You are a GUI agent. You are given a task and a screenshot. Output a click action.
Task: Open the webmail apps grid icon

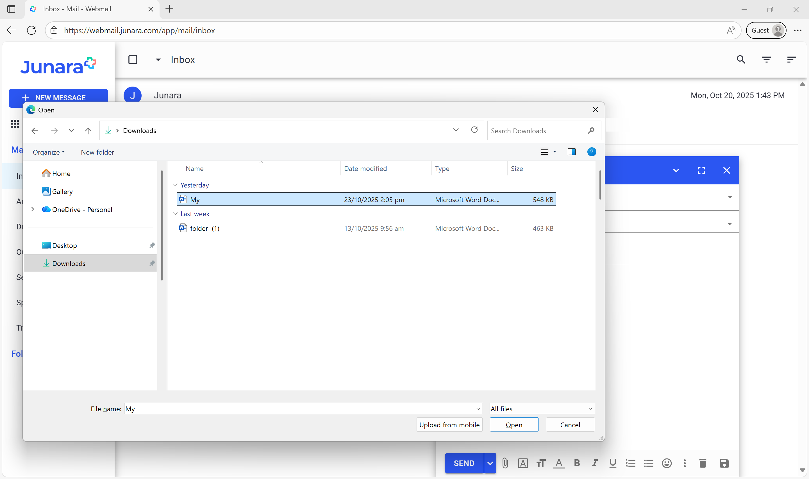coord(15,123)
